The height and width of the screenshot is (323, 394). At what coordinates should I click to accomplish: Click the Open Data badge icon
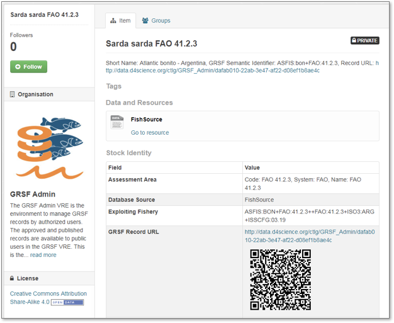point(67,302)
